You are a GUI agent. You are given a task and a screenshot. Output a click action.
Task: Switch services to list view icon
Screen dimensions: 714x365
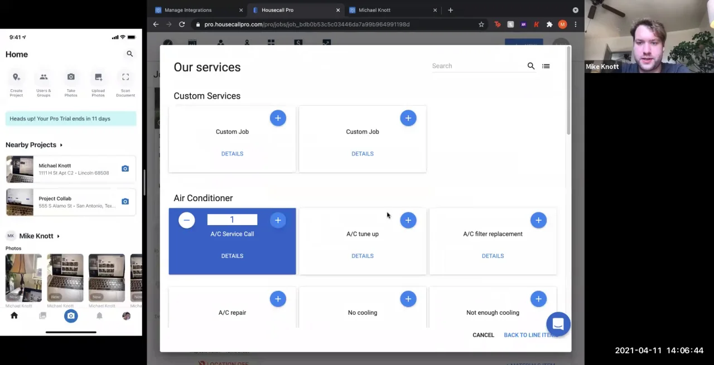point(546,66)
